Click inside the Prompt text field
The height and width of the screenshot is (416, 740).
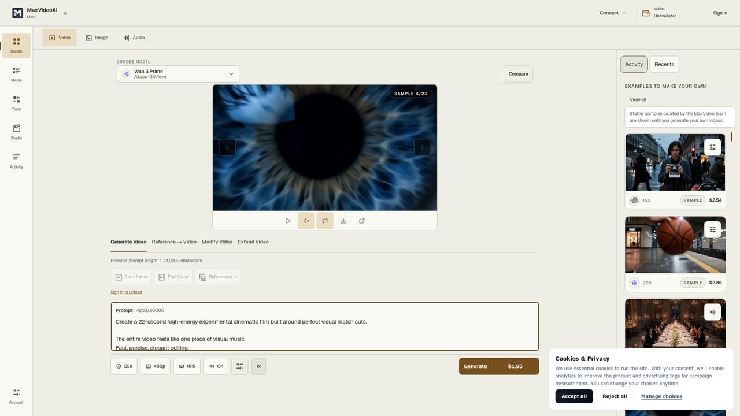point(325,326)
